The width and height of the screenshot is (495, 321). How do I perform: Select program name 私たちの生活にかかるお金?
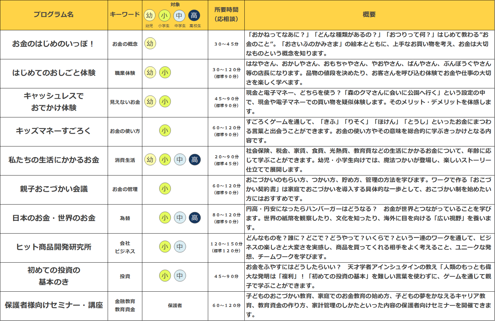[x=54, y=160]
